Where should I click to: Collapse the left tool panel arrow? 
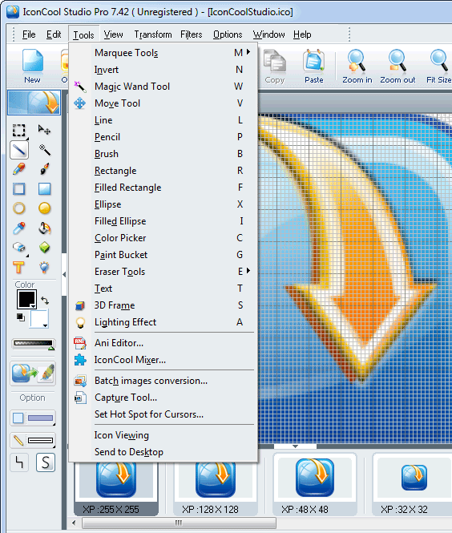(x=64, y=274)
